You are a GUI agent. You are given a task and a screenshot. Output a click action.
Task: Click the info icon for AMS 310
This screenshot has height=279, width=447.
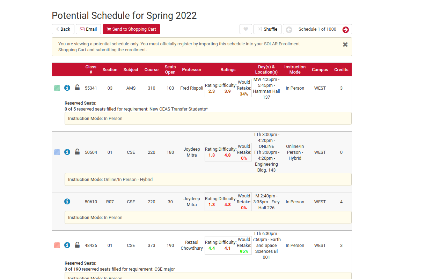[67, 88]
